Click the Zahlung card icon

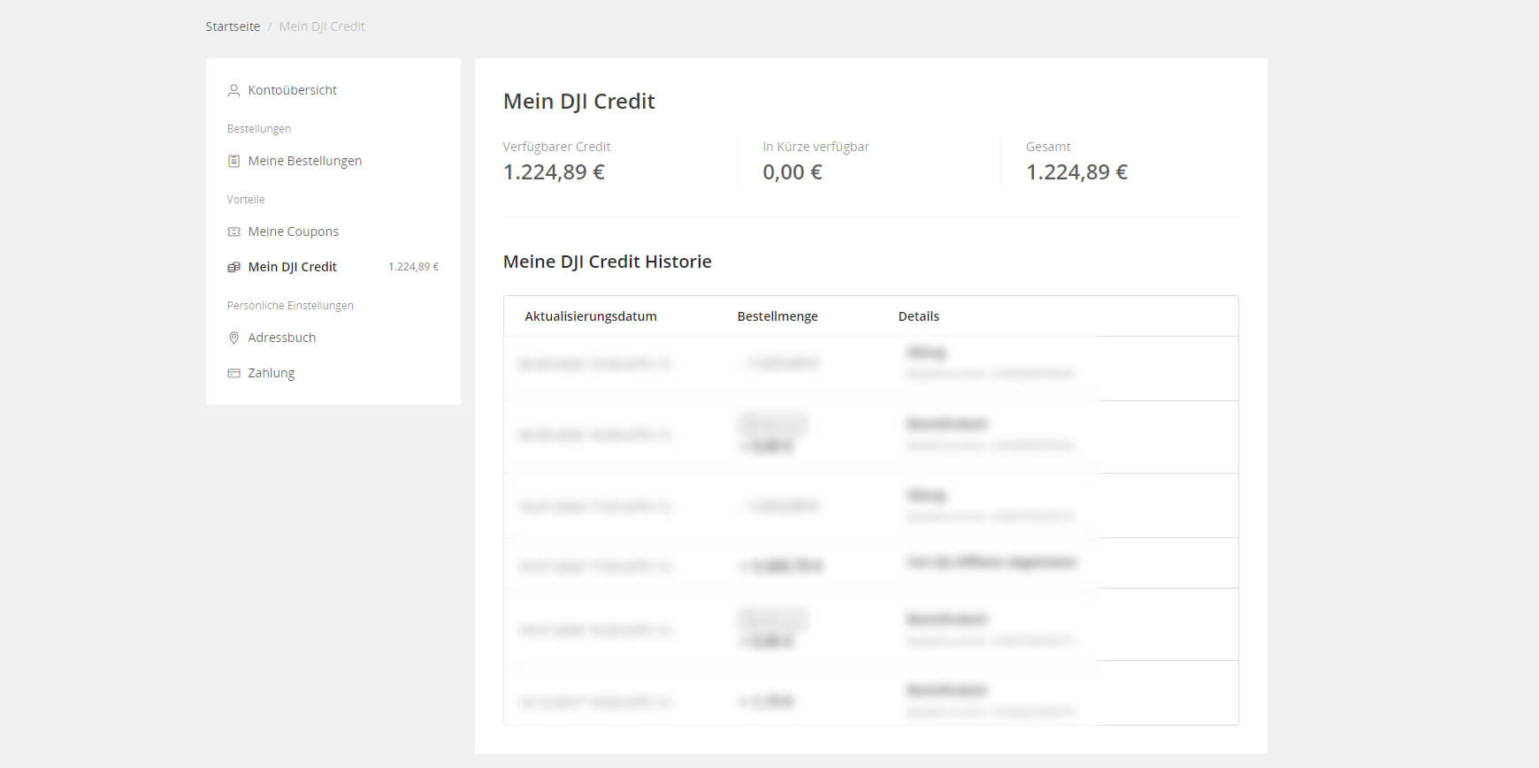pyautogui.click(x=234, y=373)
